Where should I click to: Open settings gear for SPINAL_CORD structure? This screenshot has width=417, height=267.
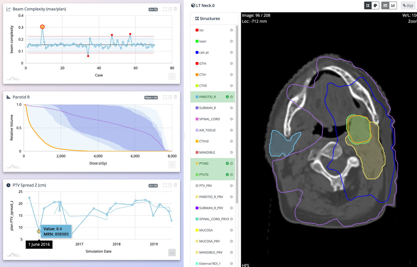coord(232,119)
